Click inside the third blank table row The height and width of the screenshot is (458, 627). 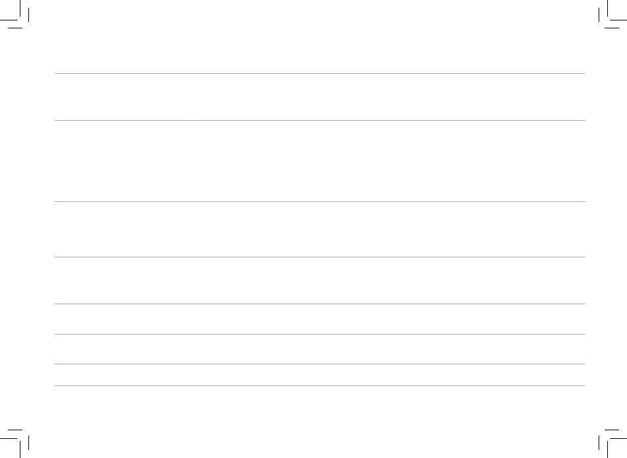(x=319, y=229)
